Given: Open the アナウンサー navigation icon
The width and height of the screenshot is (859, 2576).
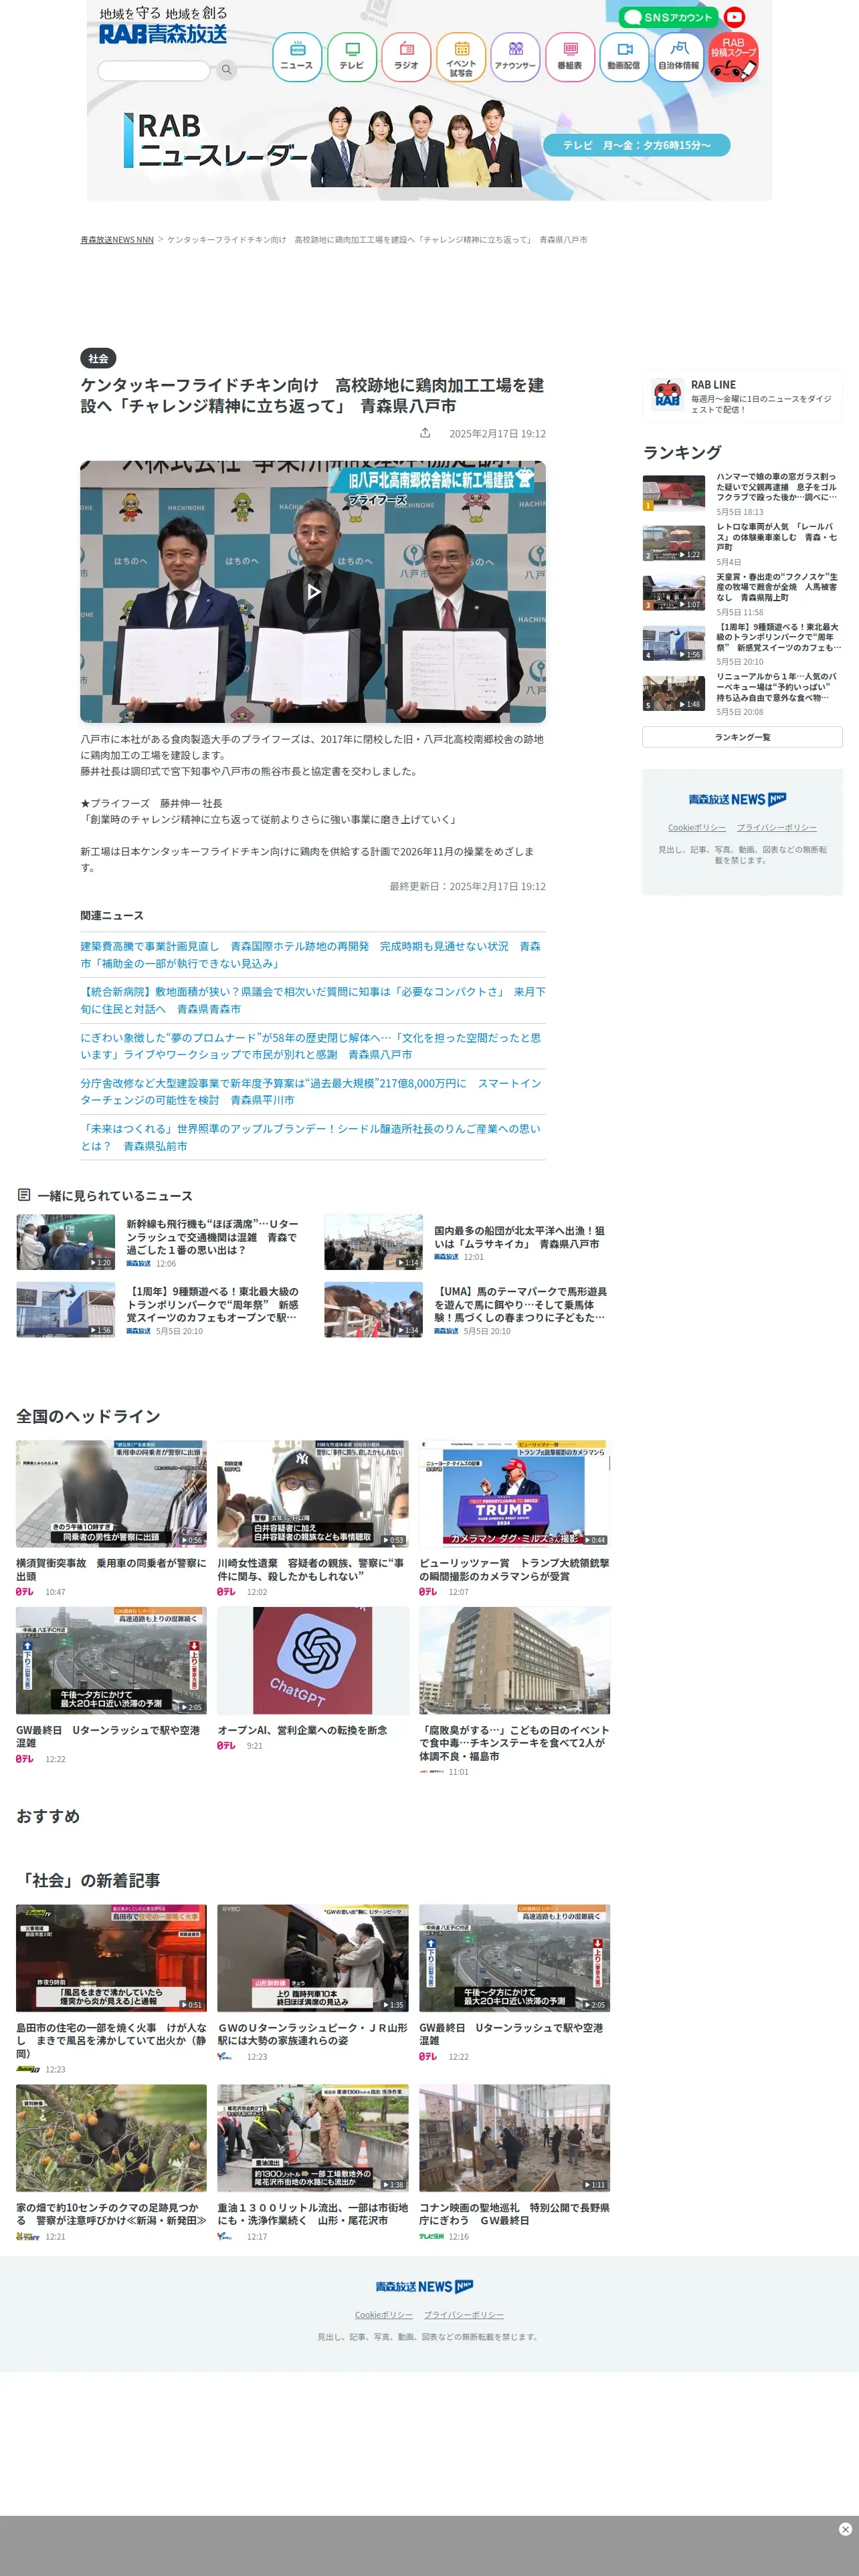Looking at the screenshot, I should point(515,57).
